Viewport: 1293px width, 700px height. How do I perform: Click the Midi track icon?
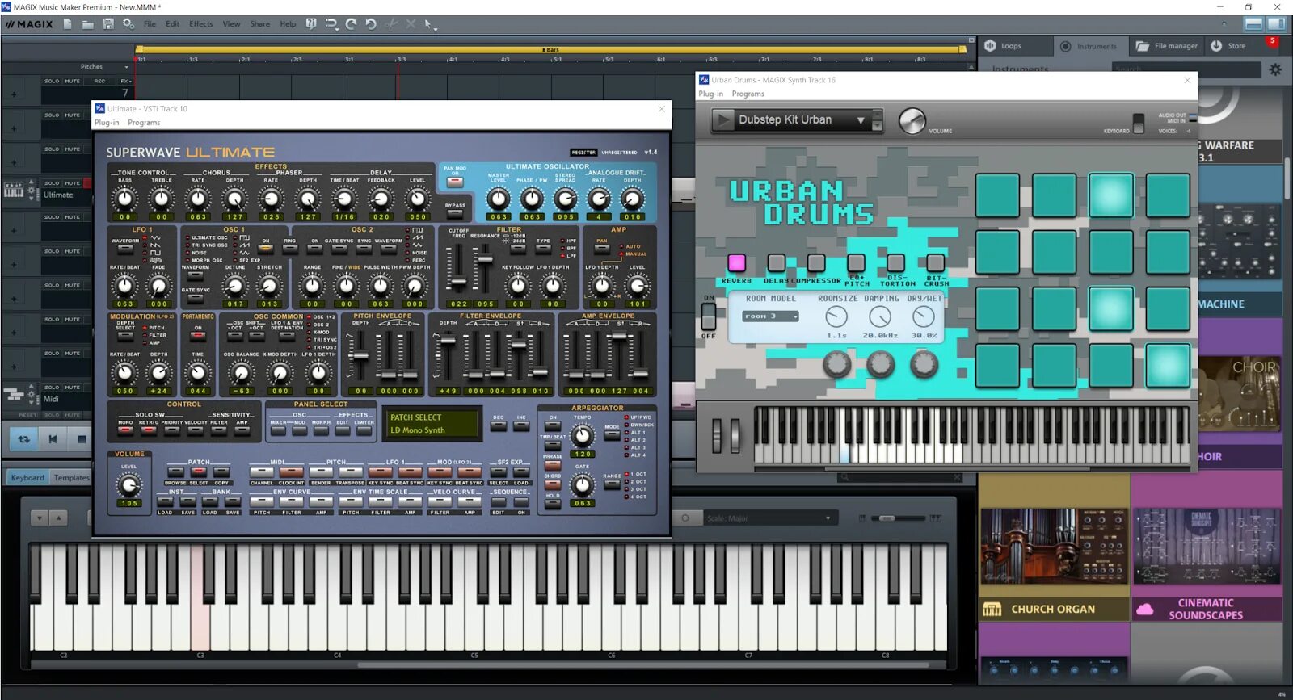(x=15, y=395)
